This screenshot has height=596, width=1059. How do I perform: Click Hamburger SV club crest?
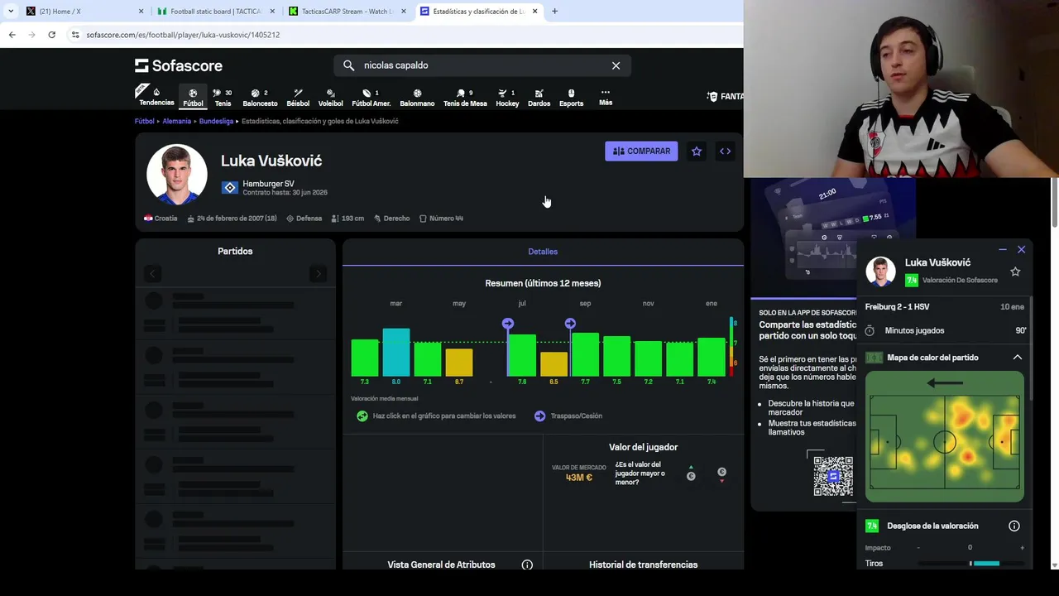(x=230, y=188)
